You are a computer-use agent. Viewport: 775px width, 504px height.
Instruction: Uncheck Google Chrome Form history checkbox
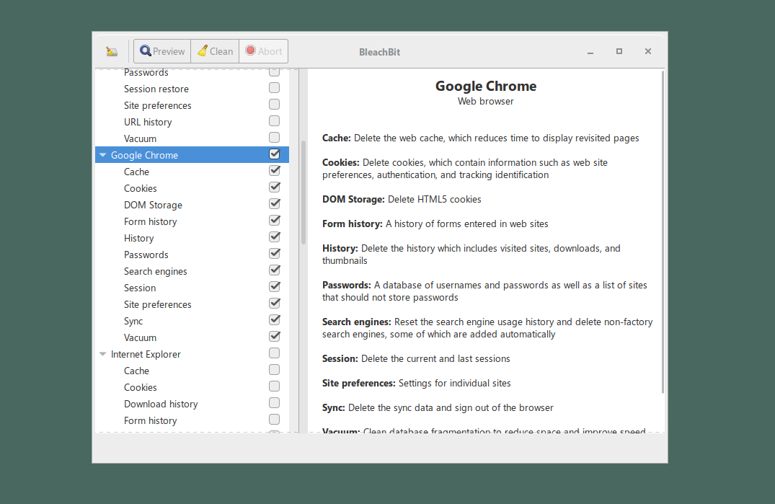(275, 221)
